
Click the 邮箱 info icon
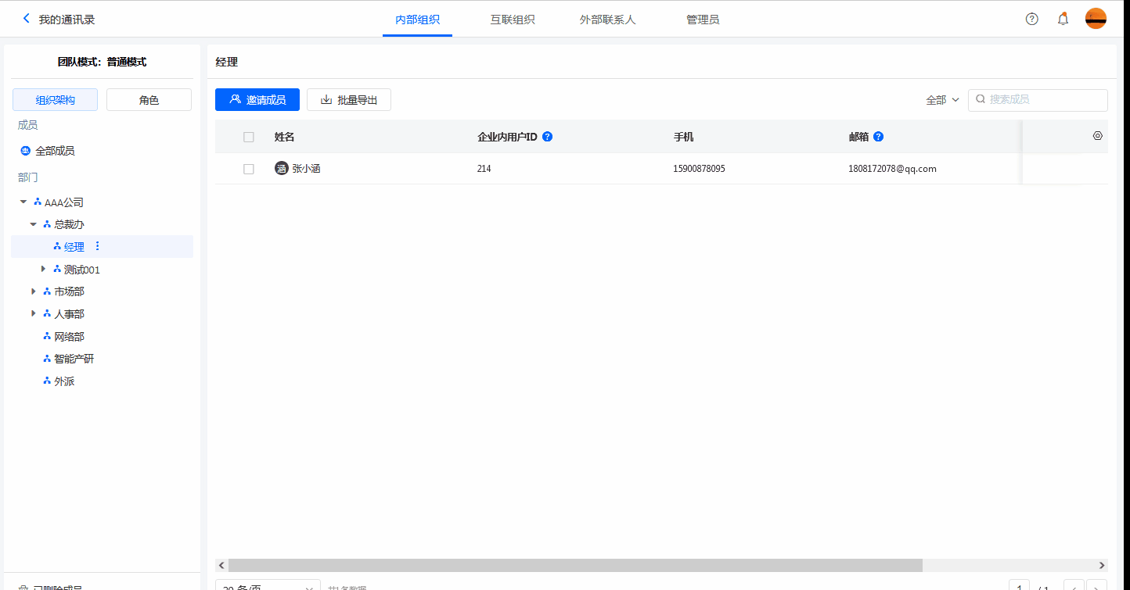878,137
